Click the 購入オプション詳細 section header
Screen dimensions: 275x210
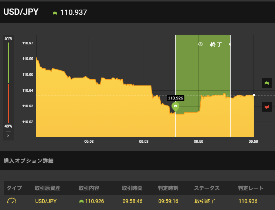(x=28, y=161)
